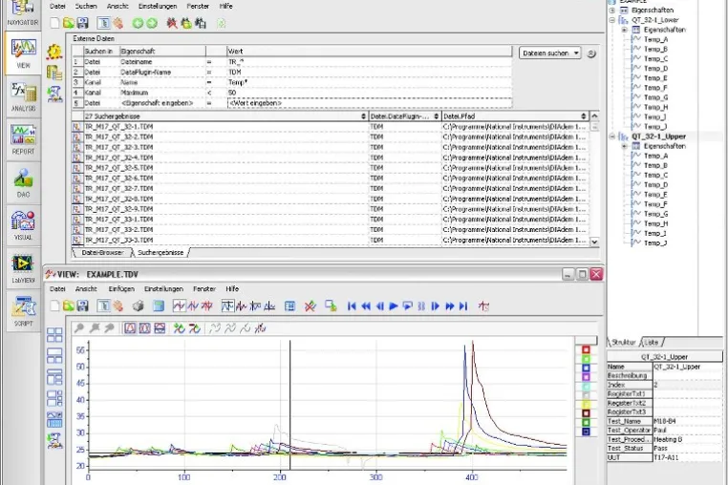Jump to end with the skip-to-last button
Viewport: 728px width, 485px height.
[463, 306]
